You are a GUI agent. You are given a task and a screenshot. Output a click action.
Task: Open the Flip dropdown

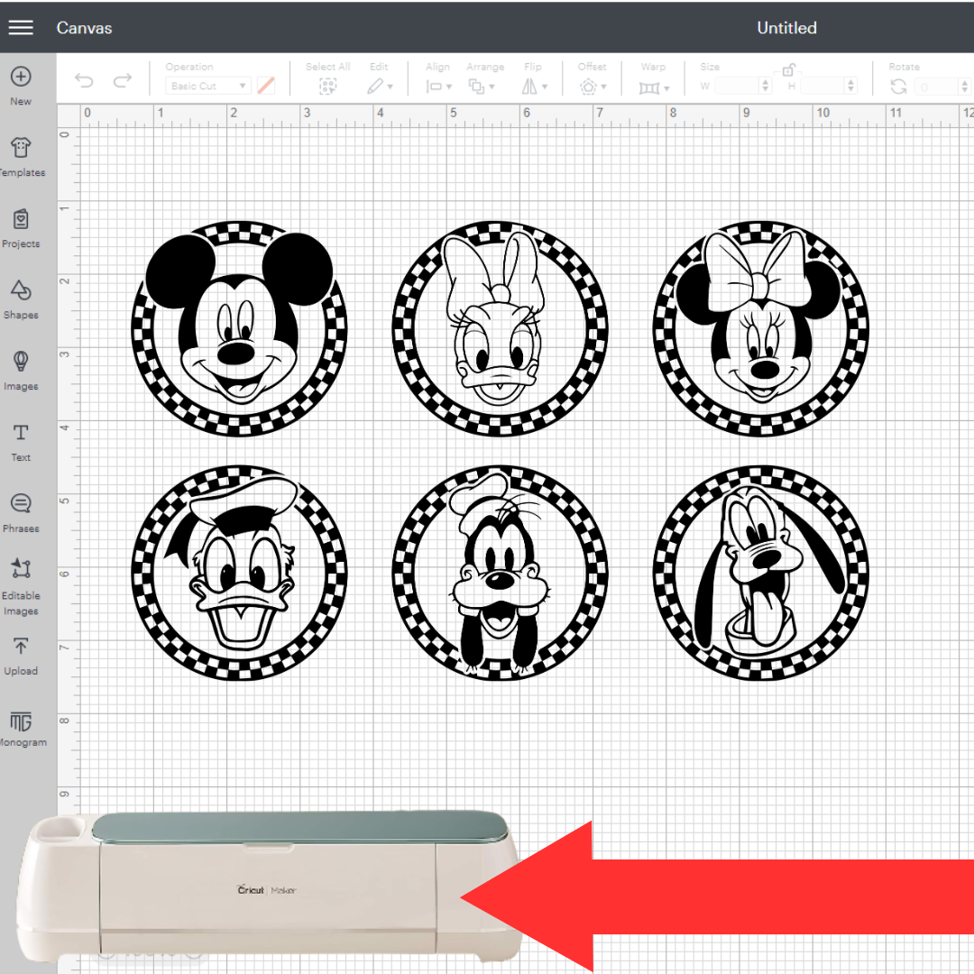pyautogui.click(x=534, y=87)
